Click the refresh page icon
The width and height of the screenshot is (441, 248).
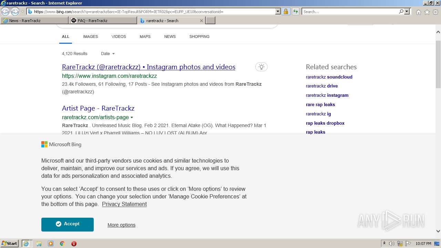(296, 12)
